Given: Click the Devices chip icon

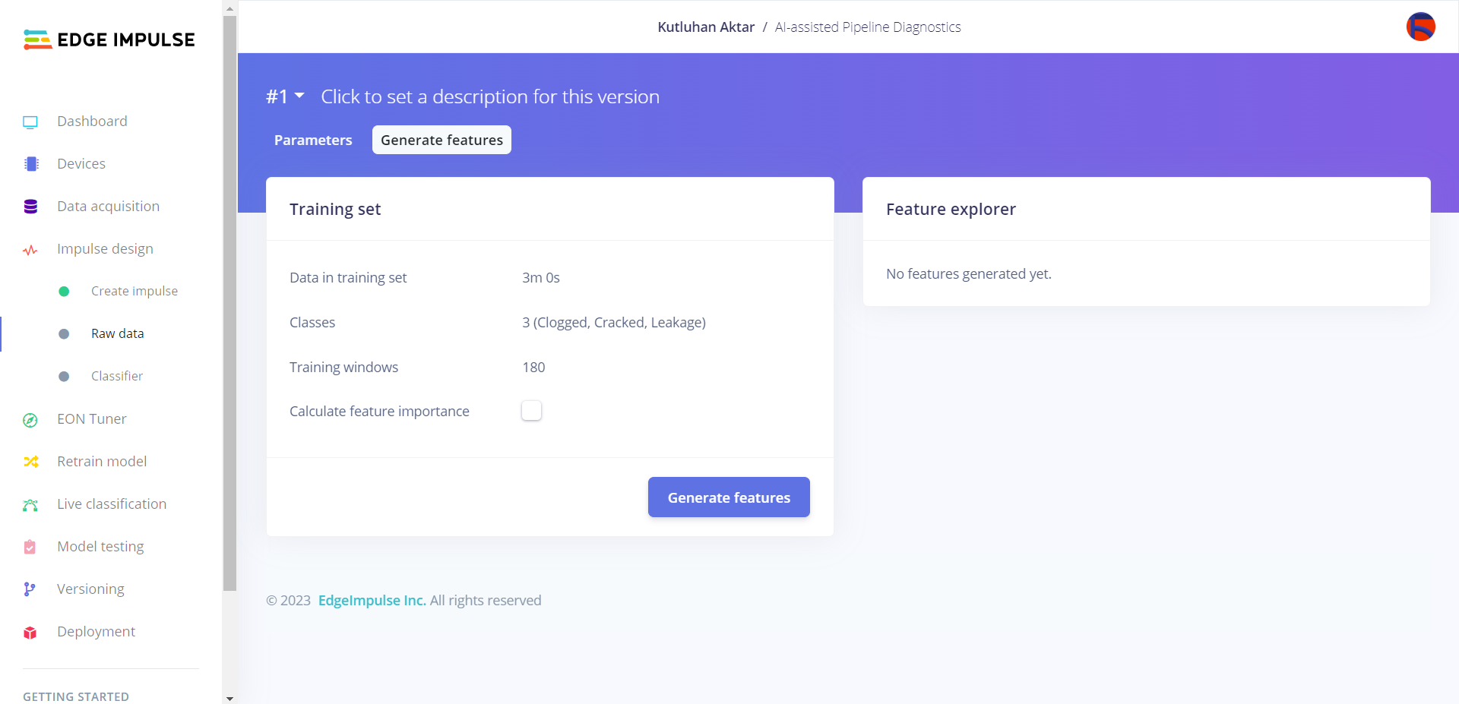Looking at the screenshot, I should point(31,164).
